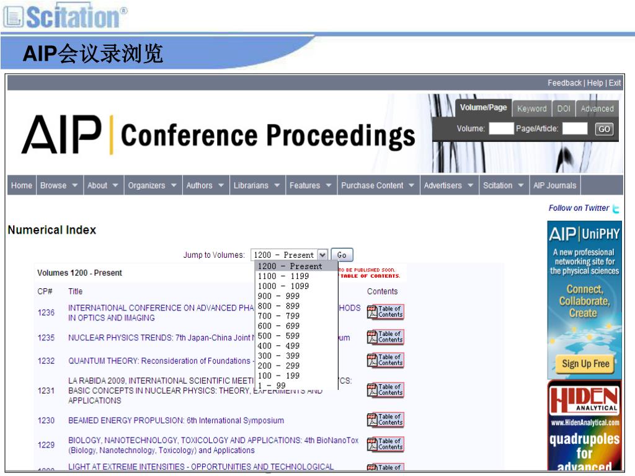Click Follow on Twitter link
This screenshot has height=476, width=635.
point(579,208)
